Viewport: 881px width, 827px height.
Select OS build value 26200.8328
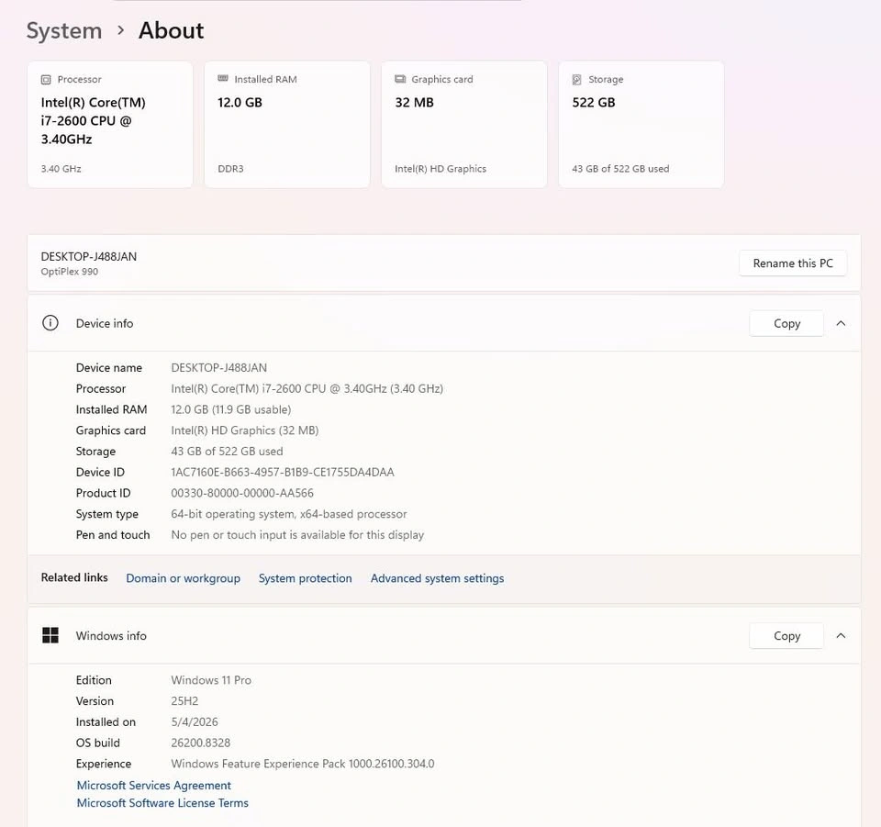[201, 743]
